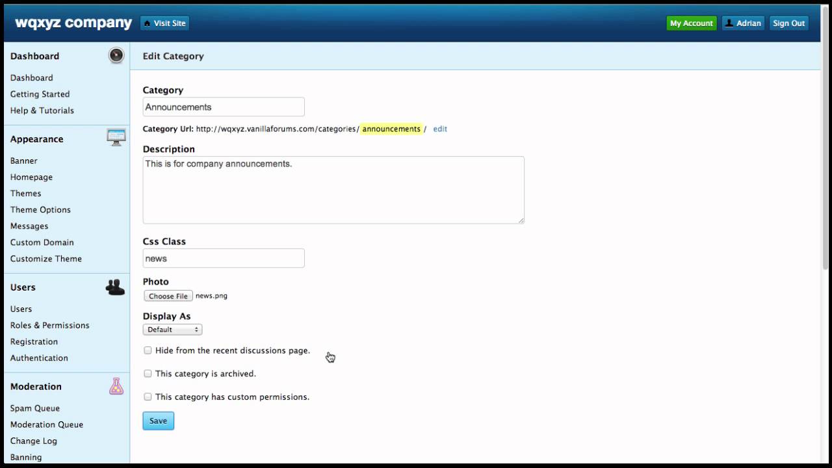Screen dimensions: 832x468
Task: Click the Css Class input field
Action: (224, 258)
